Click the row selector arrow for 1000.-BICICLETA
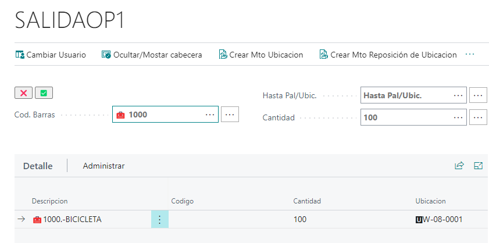Viewport: 489px width, 243px height. [21, 219]
